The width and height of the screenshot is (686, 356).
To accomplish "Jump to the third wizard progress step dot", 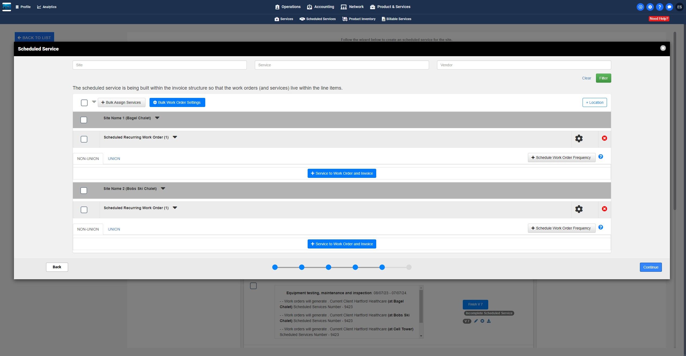I will click(x=328, y=267).
